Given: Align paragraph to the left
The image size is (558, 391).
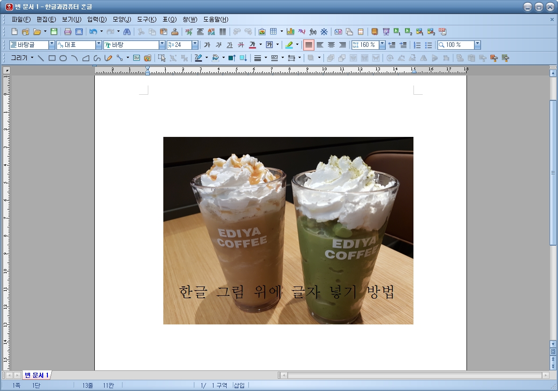Looking at the screenshot, I should (320, 45).
